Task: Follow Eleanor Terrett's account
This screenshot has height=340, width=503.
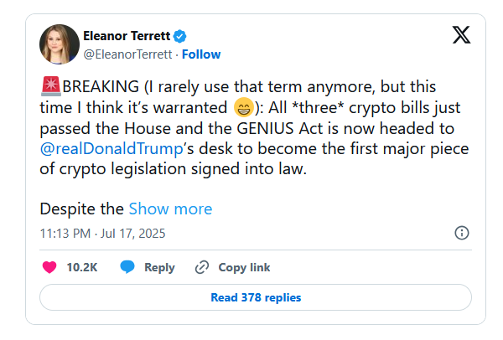Action: (x=201, y=54)
